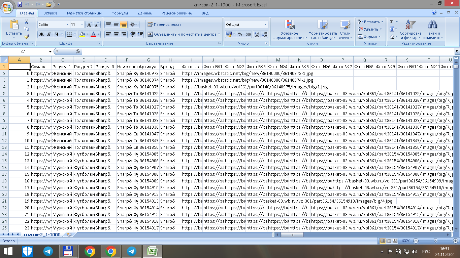Image resolution: width=460 pixels, height=258 pixels.
Task: Increase font size with the large A button
Action: (x=89, y=25)
